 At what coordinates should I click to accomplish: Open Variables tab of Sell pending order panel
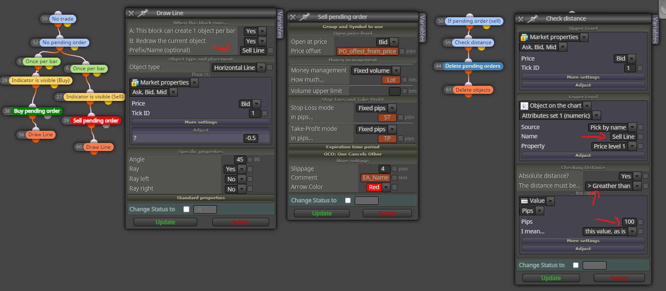pyautogui.click(x=423, y=28)
